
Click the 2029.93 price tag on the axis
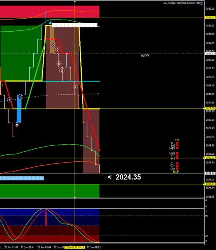coord(210,54)
